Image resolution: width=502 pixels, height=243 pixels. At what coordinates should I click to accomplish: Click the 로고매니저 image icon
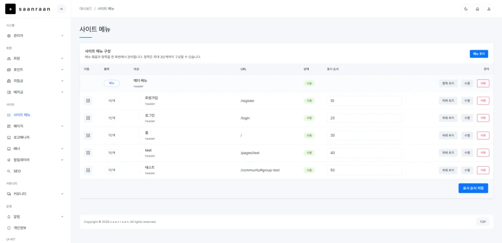(x=9, y=138)
